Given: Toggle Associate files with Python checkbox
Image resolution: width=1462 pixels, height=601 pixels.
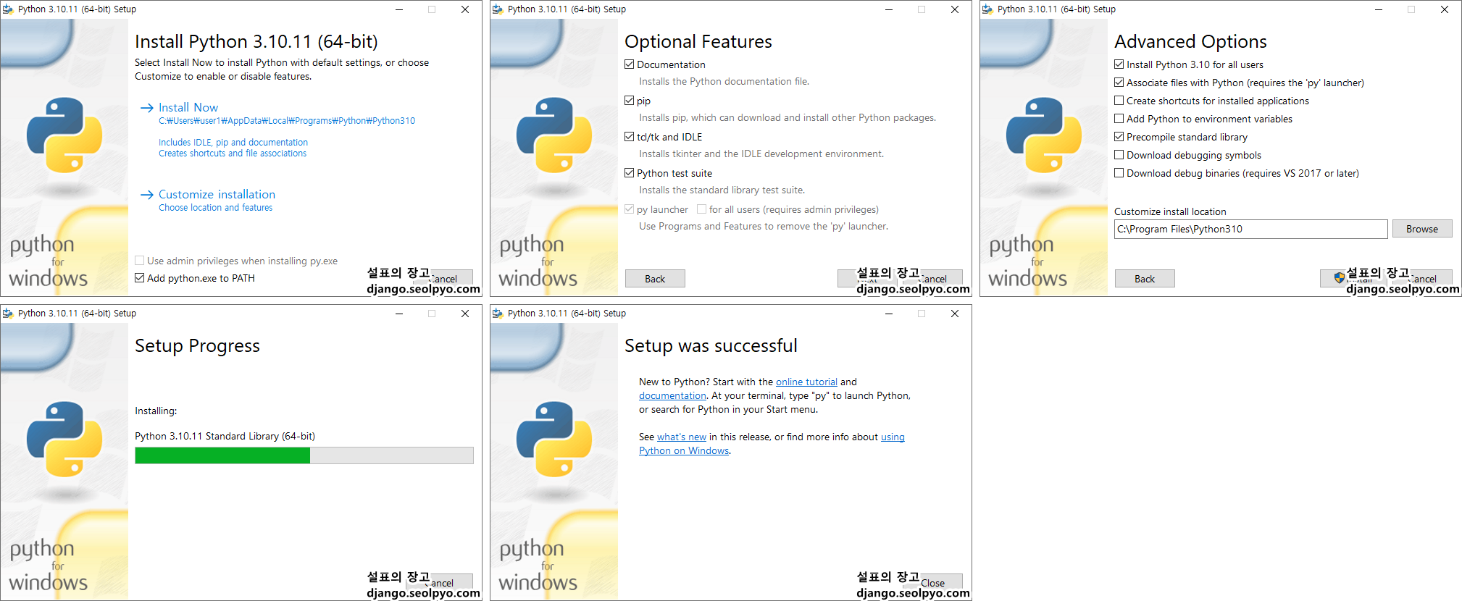Looking at the screenshot, I should [1119, 83].
